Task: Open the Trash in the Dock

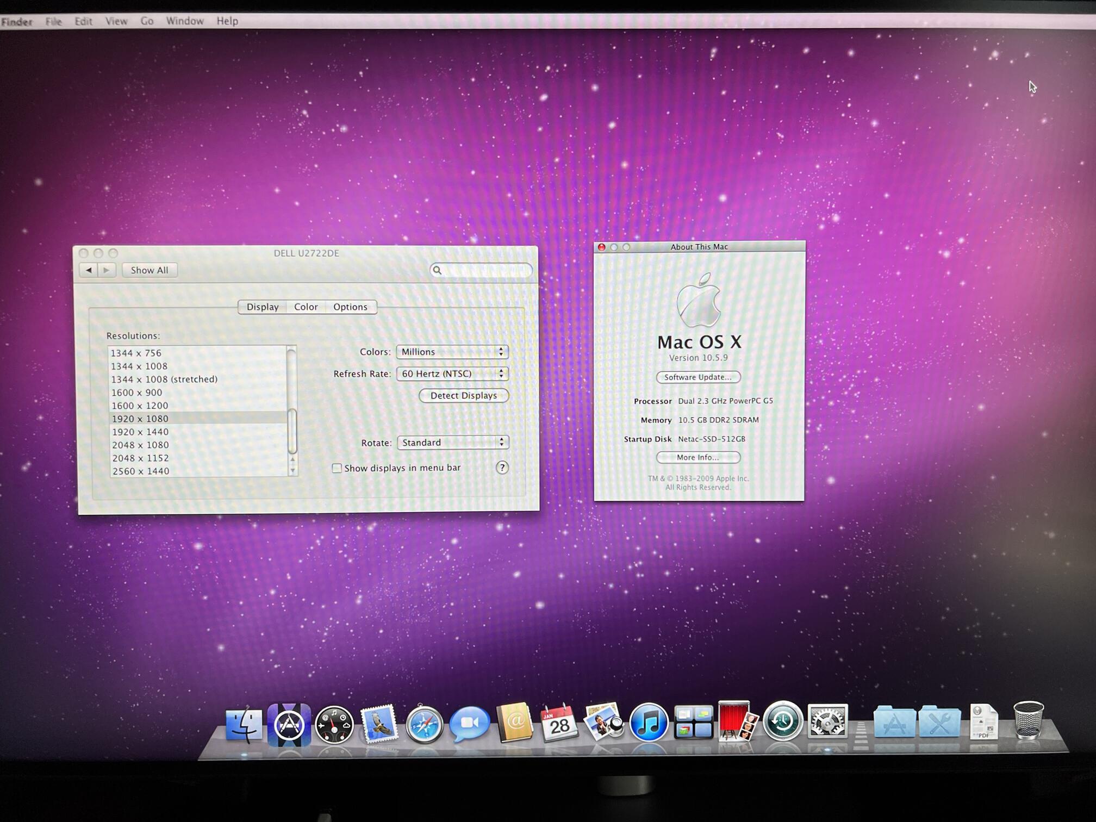Action: pyautogui.click(x=1029, y=720)
